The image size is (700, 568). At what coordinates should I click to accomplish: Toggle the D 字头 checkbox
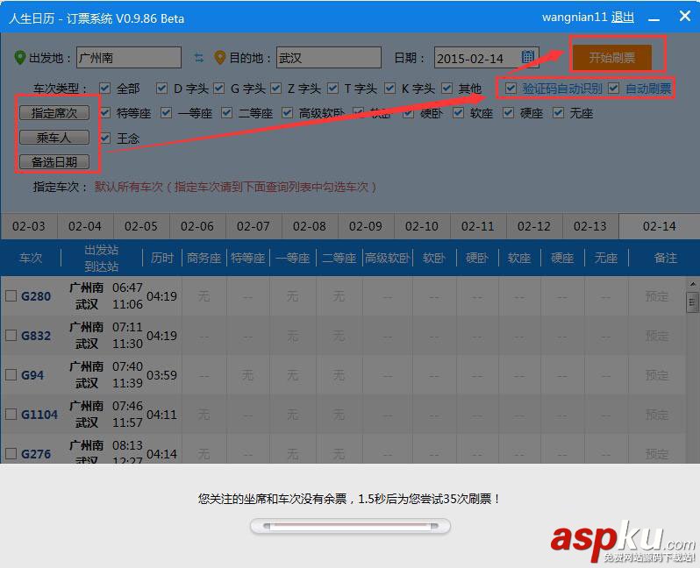coord(161,89)
